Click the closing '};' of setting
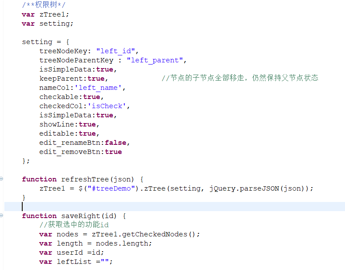 pyautogui.click(x=26, y=161)
